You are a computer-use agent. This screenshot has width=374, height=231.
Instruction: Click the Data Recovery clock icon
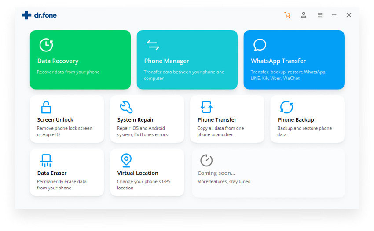pos(46,45)
